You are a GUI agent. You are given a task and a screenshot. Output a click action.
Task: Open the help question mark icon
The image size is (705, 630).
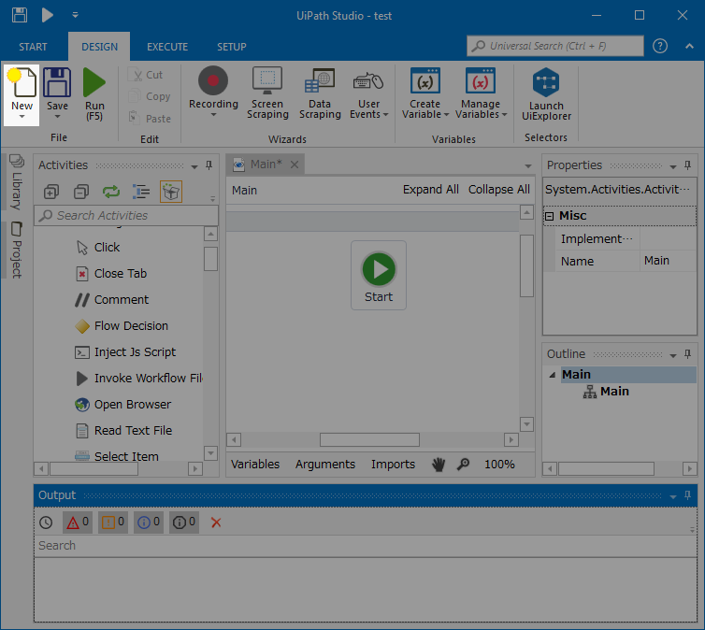660,46
